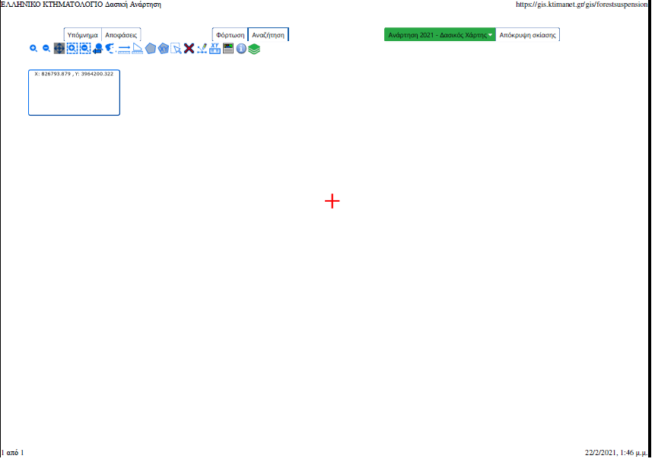The image size is (655, 462).
Task: Click the zoom out magnifier icon
Action: [x=46, y=49]
